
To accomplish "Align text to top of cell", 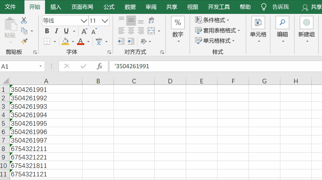I will click(x=121, y=19).
